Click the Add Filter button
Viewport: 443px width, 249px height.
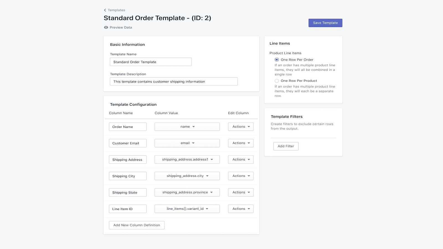[x=286, y=146]
